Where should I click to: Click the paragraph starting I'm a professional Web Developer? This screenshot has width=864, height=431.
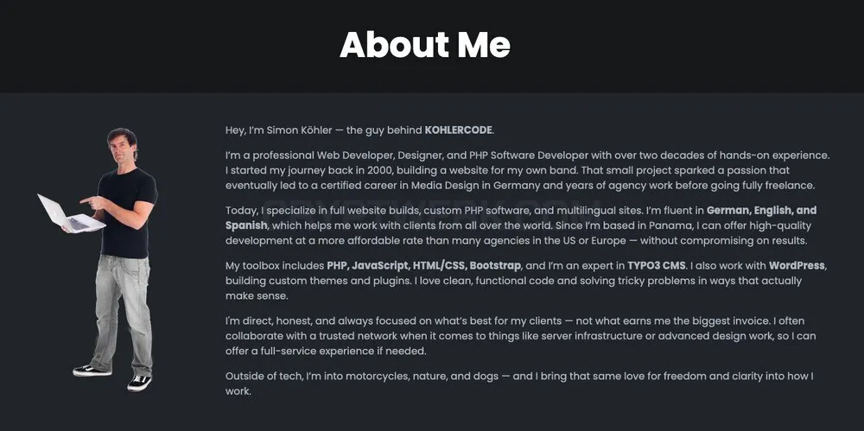pyautogui.click(x=527, y=170)
